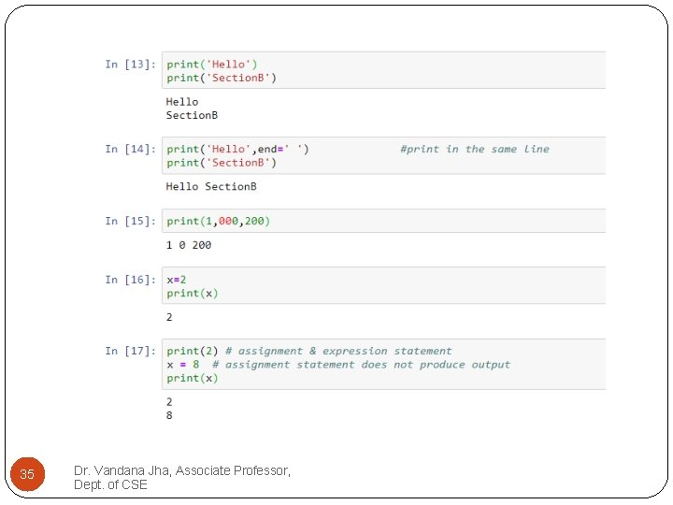The height and width of the screenshot is (505, 673).
Task: Click the In [13] cell prompt
Action: click(130, 65)
